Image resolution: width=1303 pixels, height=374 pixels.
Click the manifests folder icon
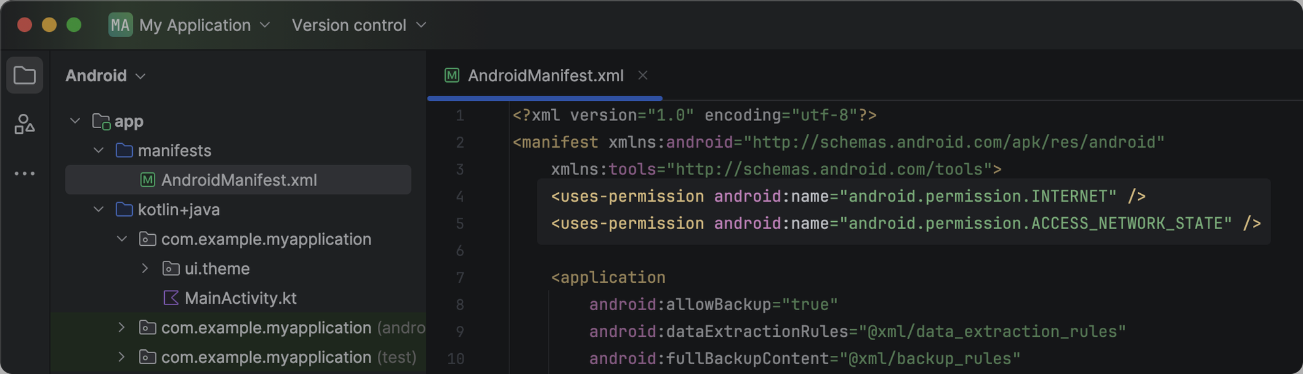(124, 151)
